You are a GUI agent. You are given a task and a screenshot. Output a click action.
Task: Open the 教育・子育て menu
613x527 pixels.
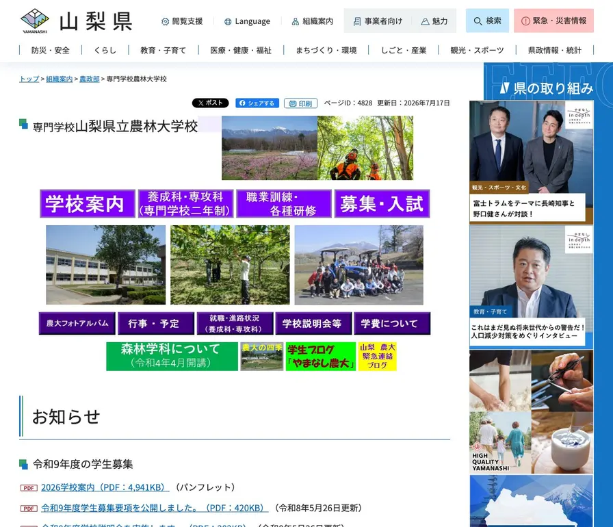click(x=163, y=51)
